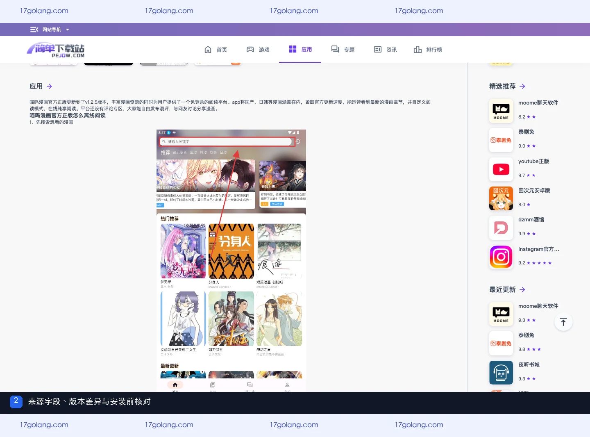Click arrow next to 最近更新 heading
This screenshot has width=590, height=437.
(x=522, y=289)
